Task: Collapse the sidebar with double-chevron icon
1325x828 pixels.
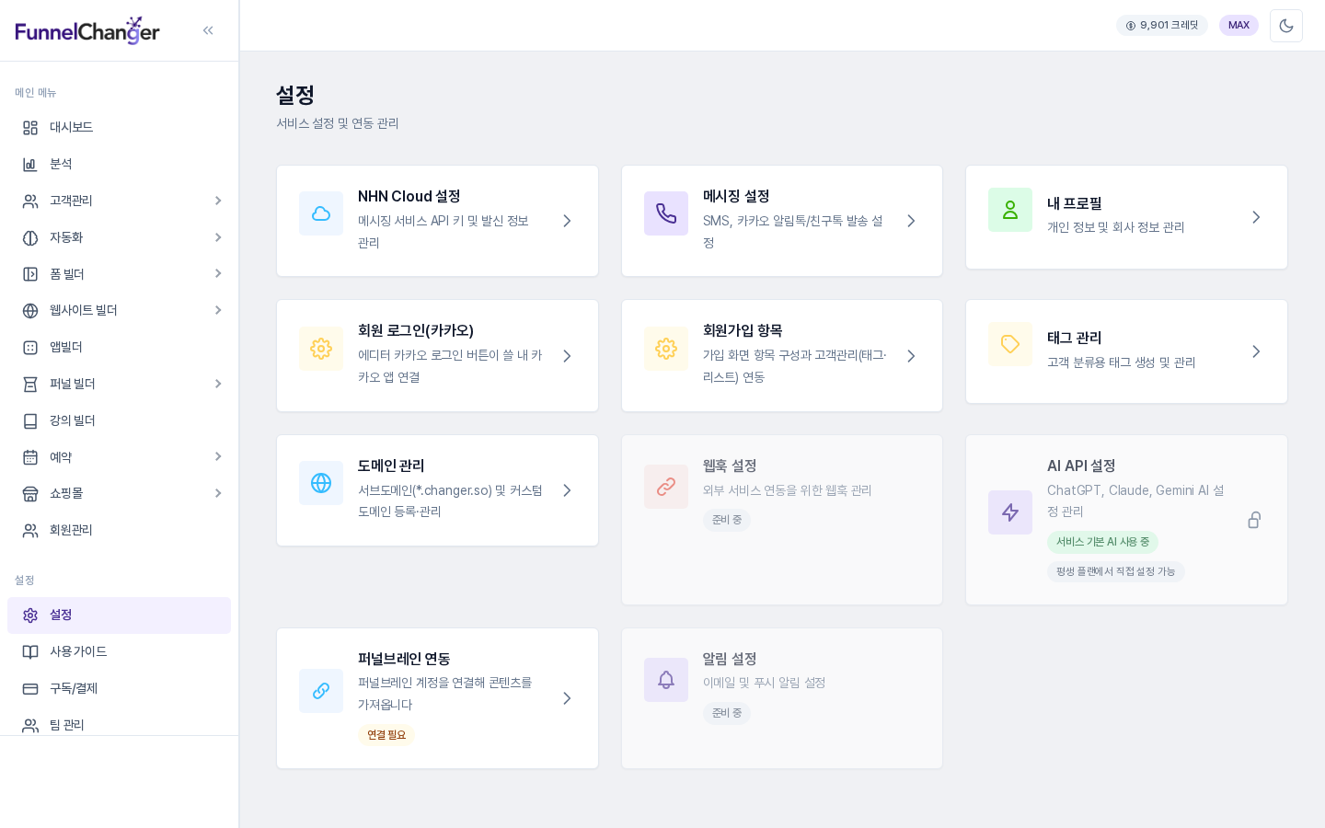Action: (x=208, y=30)
